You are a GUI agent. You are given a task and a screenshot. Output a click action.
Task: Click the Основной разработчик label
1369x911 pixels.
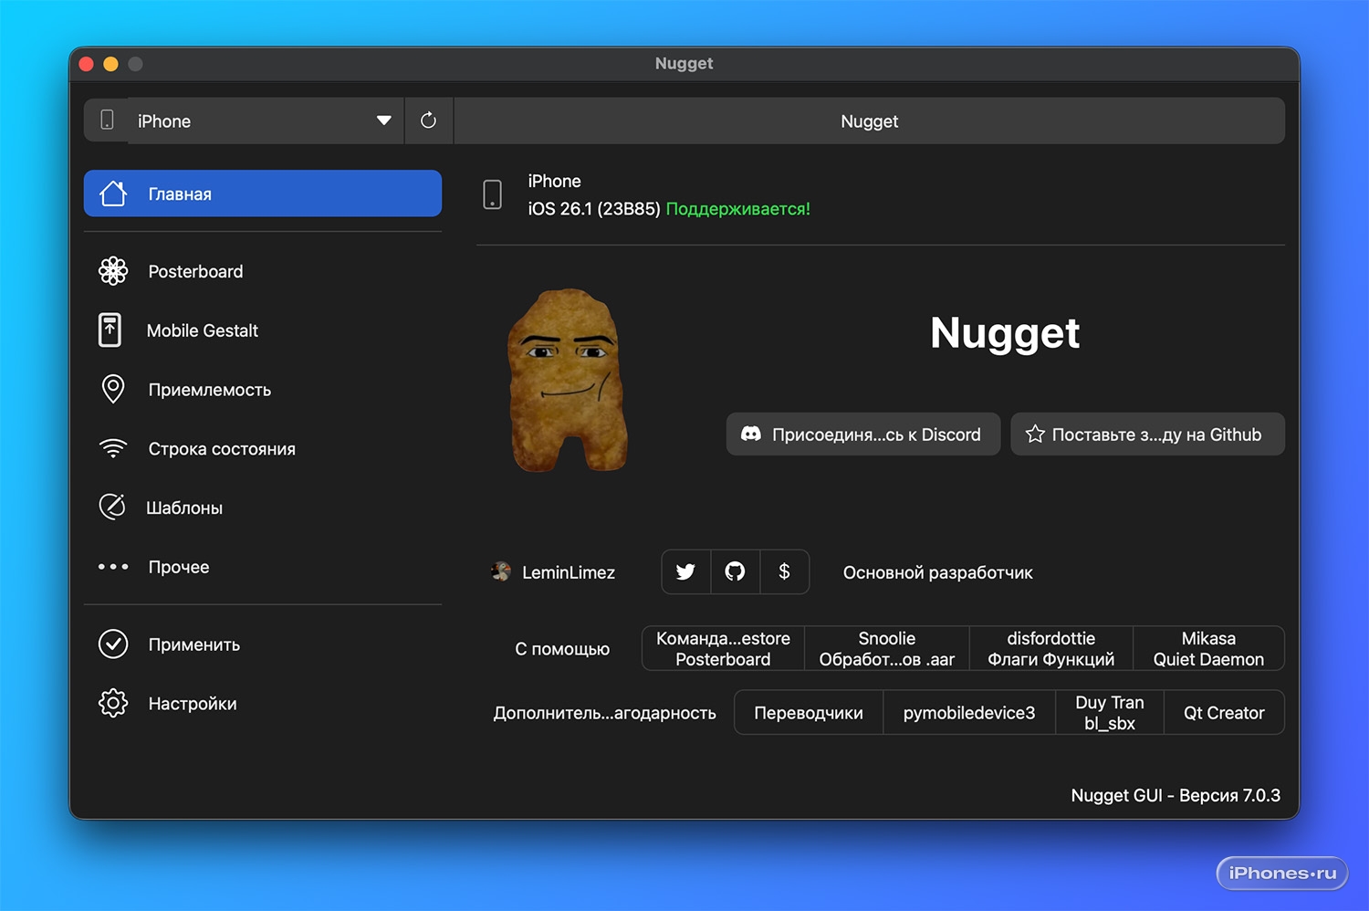coord(937,572)
